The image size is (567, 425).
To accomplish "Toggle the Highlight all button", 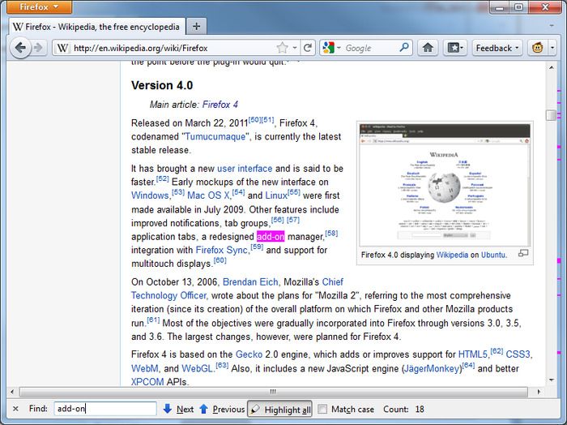I will (280, 409).
